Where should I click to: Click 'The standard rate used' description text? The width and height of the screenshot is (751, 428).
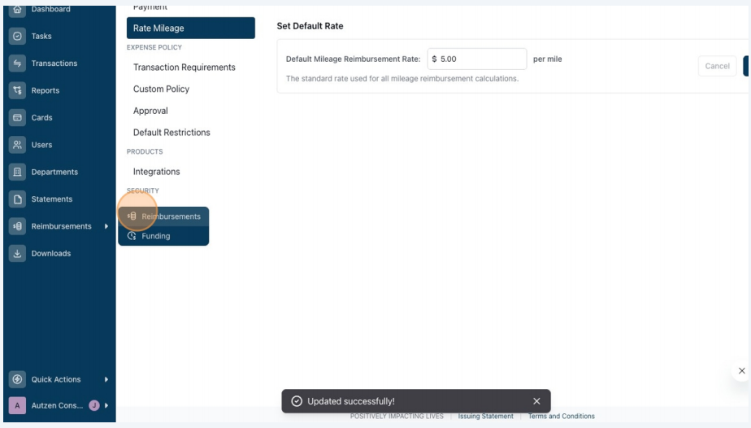(402, 79)
